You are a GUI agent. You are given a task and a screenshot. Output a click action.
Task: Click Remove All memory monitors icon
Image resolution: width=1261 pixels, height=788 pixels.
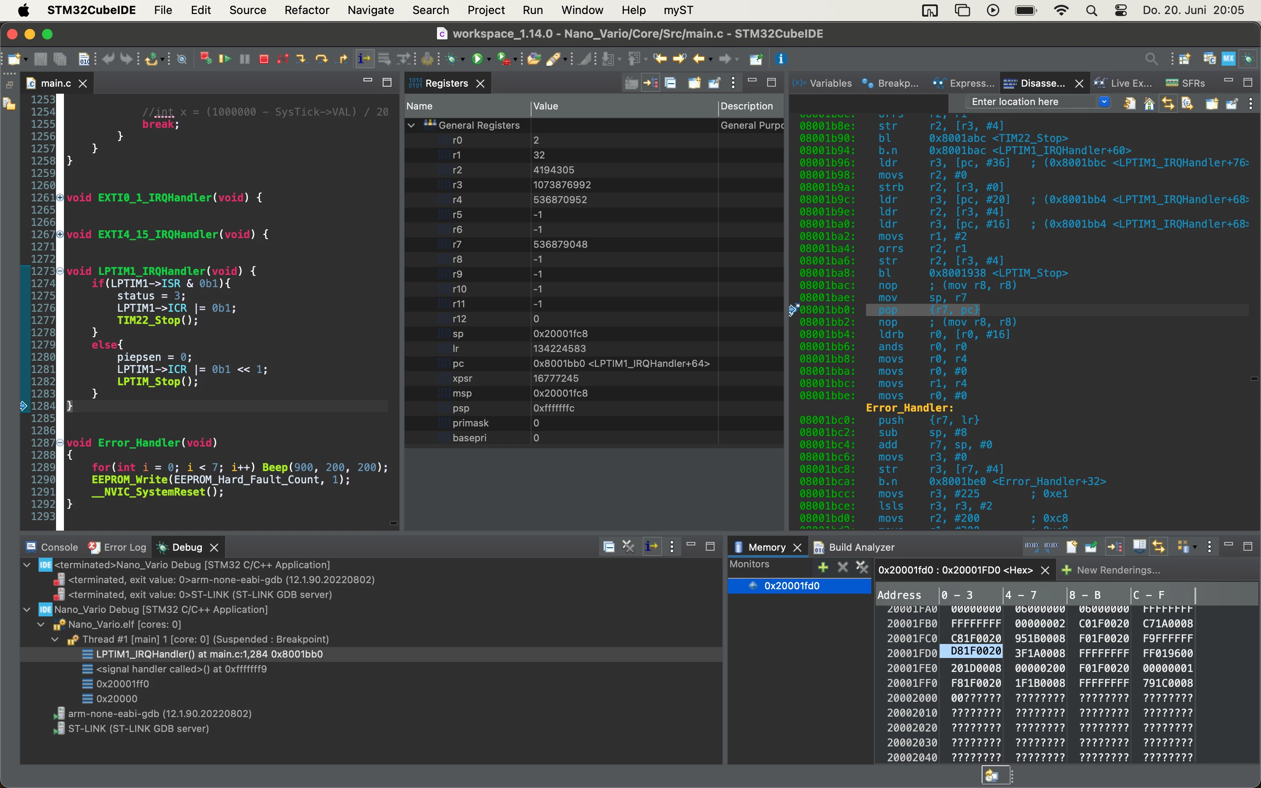coord(862,566)
